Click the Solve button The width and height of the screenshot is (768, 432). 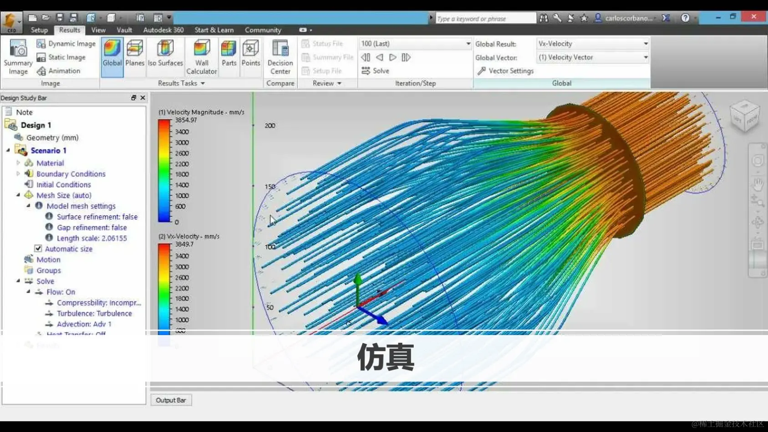[376, 71]
